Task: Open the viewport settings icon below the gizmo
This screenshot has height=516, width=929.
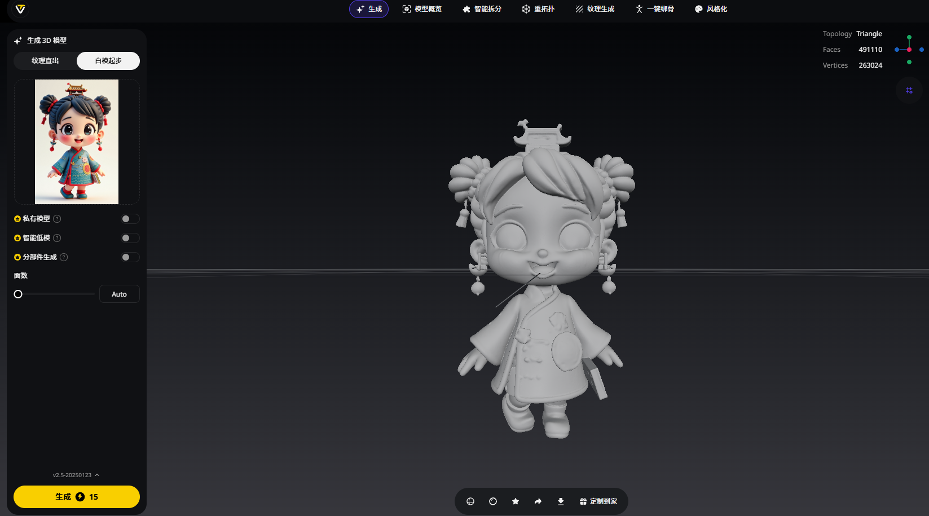Action: (909, 90)
